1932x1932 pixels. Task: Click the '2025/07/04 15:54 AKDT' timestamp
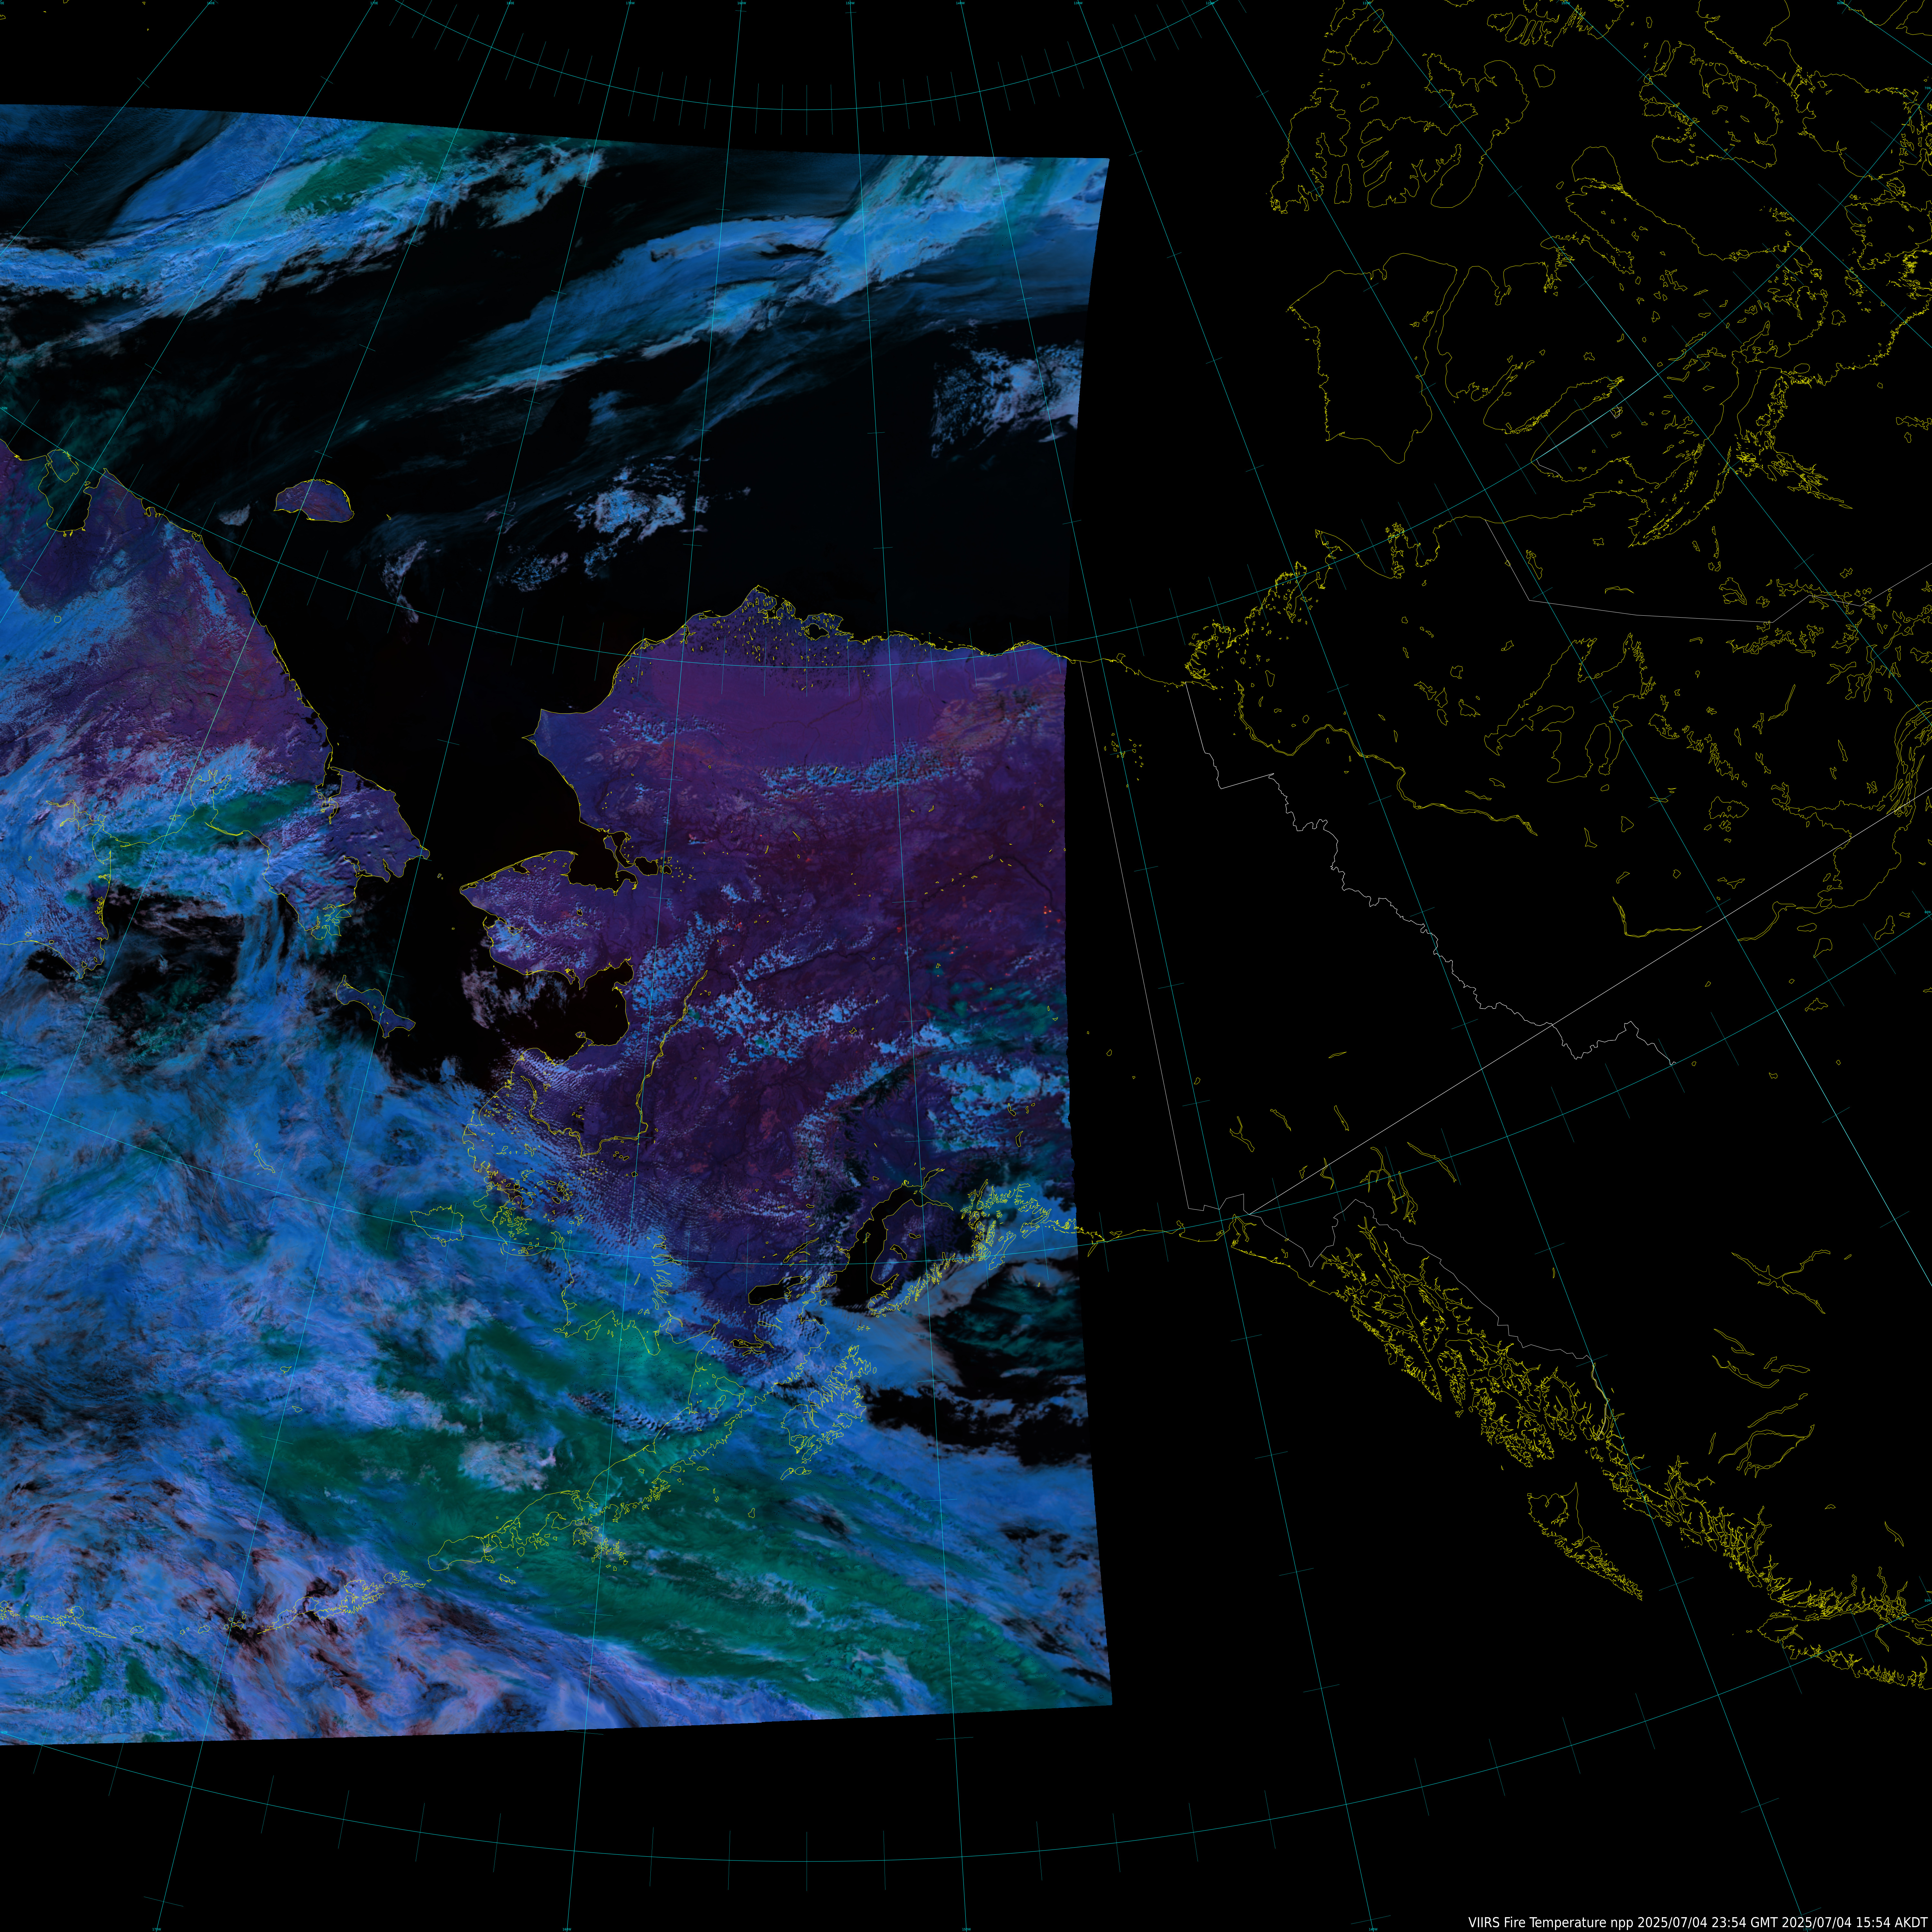1855,1923
